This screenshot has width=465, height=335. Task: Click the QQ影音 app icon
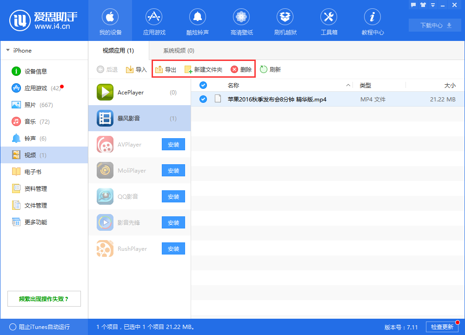coord(105,196)
